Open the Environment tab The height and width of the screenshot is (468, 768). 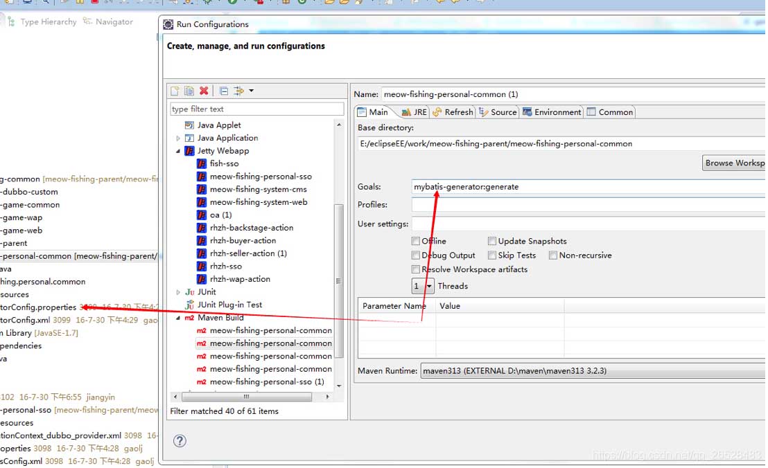pyautogui.click(x=552, y=112)
